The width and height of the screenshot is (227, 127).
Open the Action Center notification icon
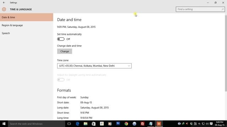pyautogui.click(x=211, y=124)
